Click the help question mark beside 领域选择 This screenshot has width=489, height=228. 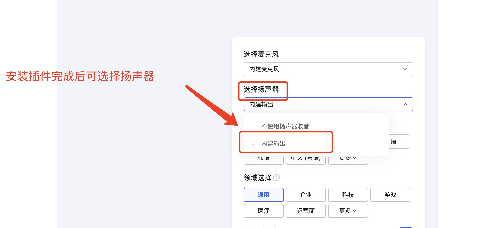(x=276, y=178)
